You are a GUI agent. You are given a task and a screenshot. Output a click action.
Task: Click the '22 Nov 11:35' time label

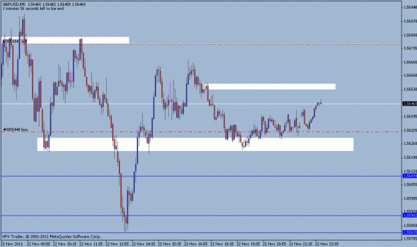point(91,244)
